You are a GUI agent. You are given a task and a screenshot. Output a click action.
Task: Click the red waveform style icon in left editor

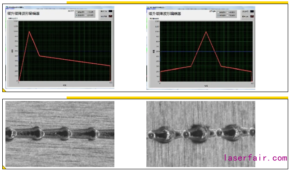(x=110, y=16)
